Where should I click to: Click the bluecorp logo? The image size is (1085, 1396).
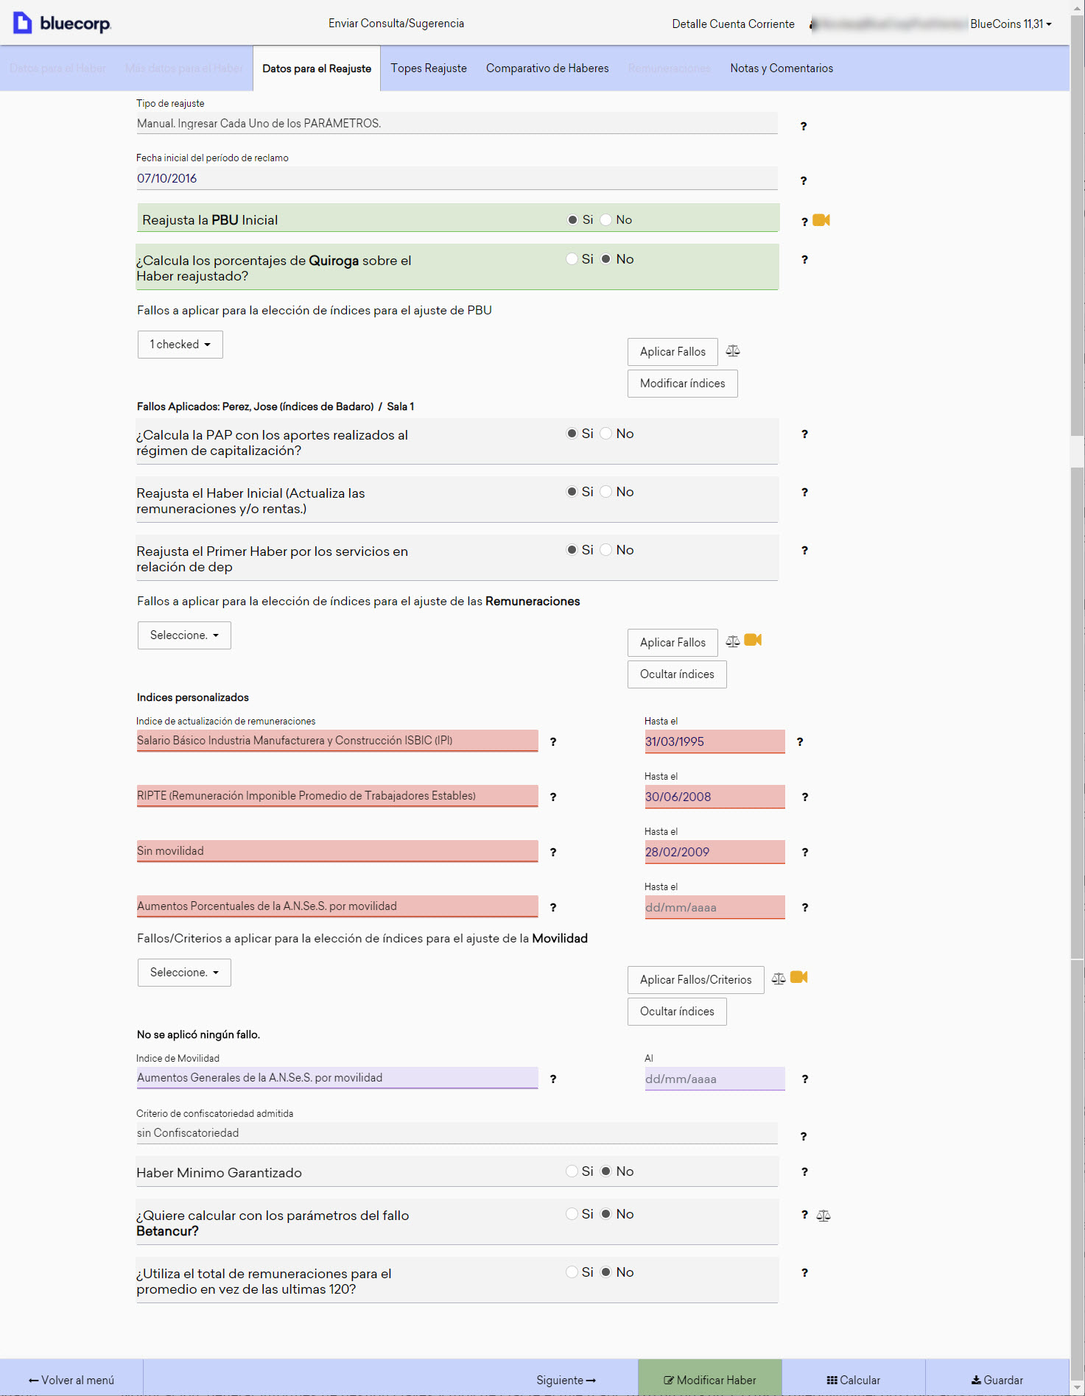pyautogui.click(x=63, y=23)
